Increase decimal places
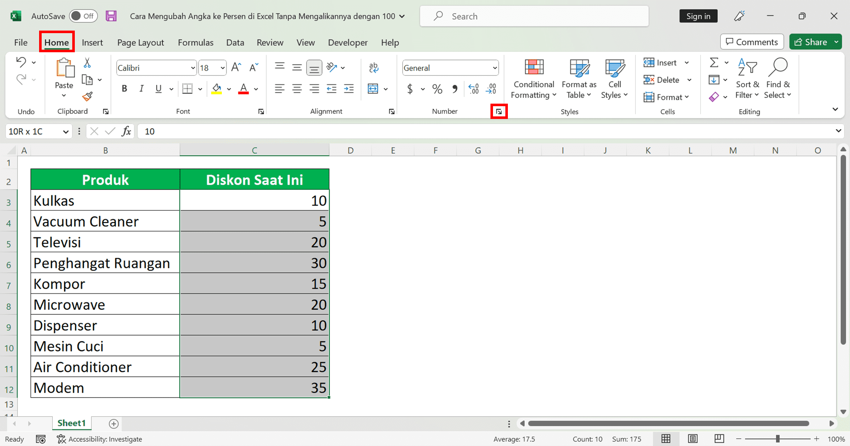 coord(473,89)
